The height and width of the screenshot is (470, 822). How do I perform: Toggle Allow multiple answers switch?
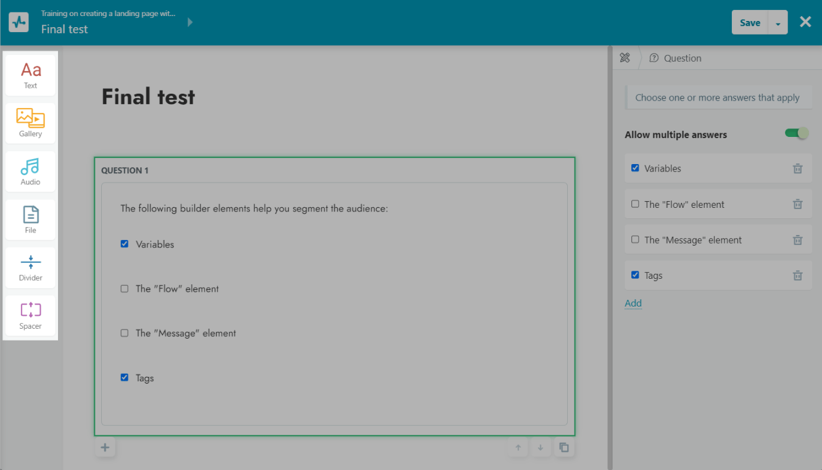point(796,133)
